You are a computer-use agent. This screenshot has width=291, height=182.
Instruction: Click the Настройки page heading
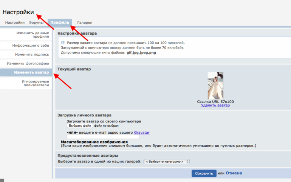18,12
